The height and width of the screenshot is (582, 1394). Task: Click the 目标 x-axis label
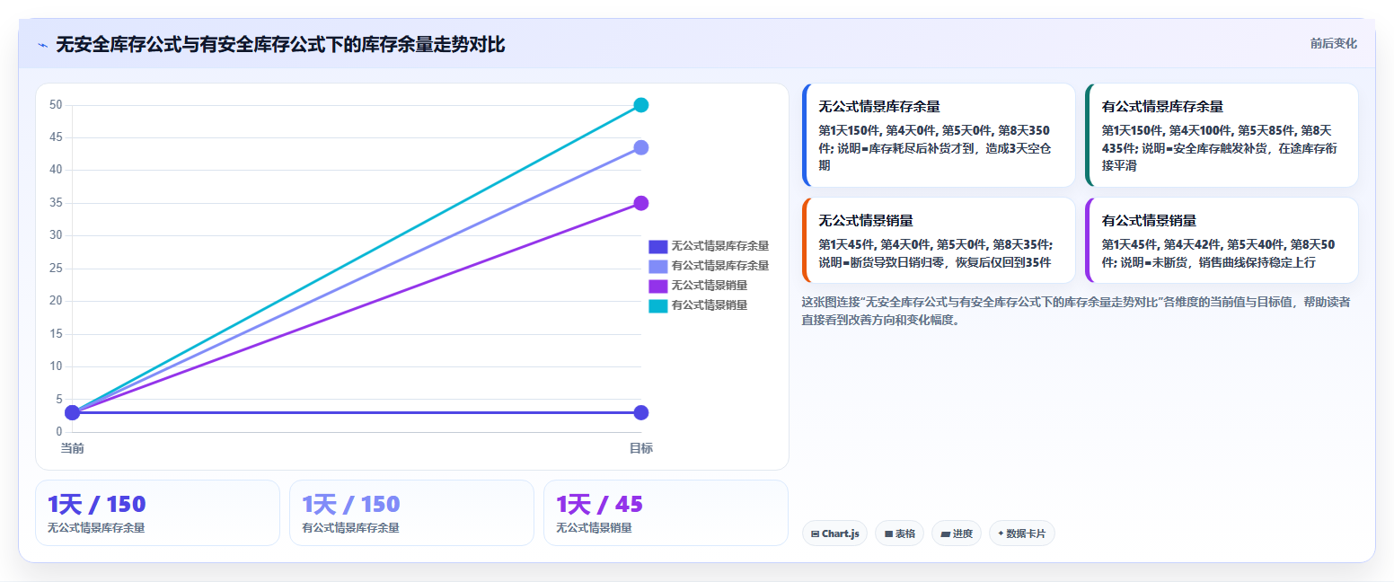(x=640, y=448)
